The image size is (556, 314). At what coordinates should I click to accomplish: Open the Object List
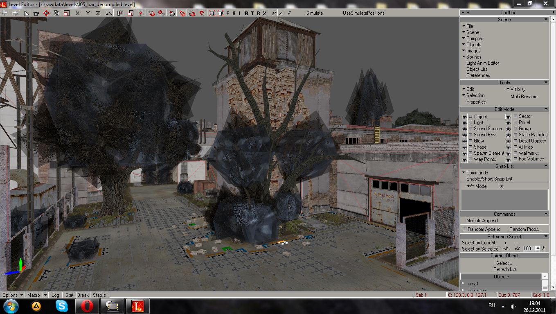tap(477, 69)
